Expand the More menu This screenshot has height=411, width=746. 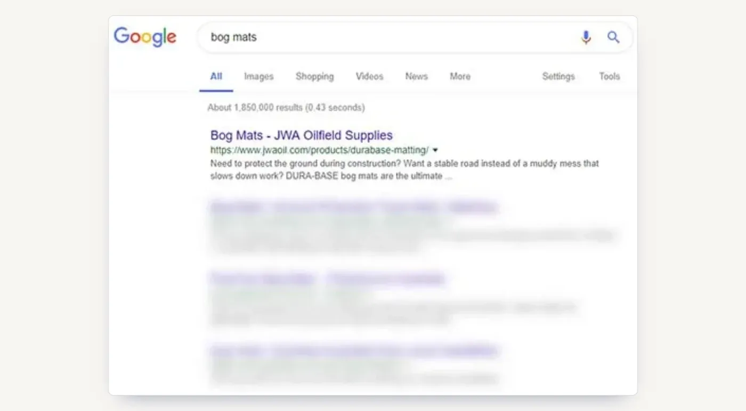click(x=460, y=76)
